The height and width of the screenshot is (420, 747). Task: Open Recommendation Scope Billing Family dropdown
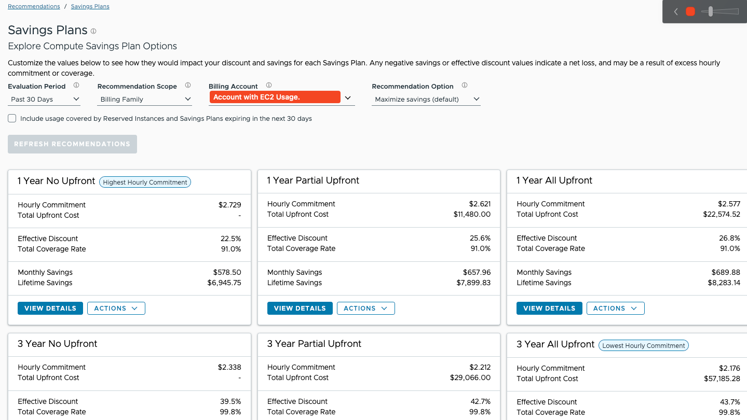(x=145, y=99)
